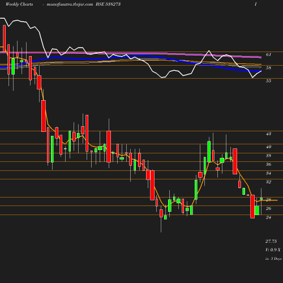Viewport: 283px width, 283px height.
Task: Click the "43" price axis label
Action: pyautogui.click(x=268, y=134)
